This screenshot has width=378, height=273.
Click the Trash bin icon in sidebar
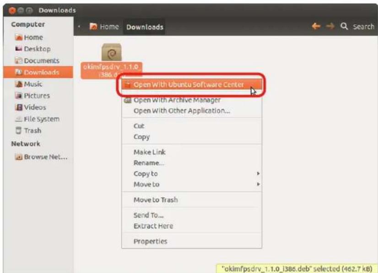pyautogui.click(x=19, y=131)
